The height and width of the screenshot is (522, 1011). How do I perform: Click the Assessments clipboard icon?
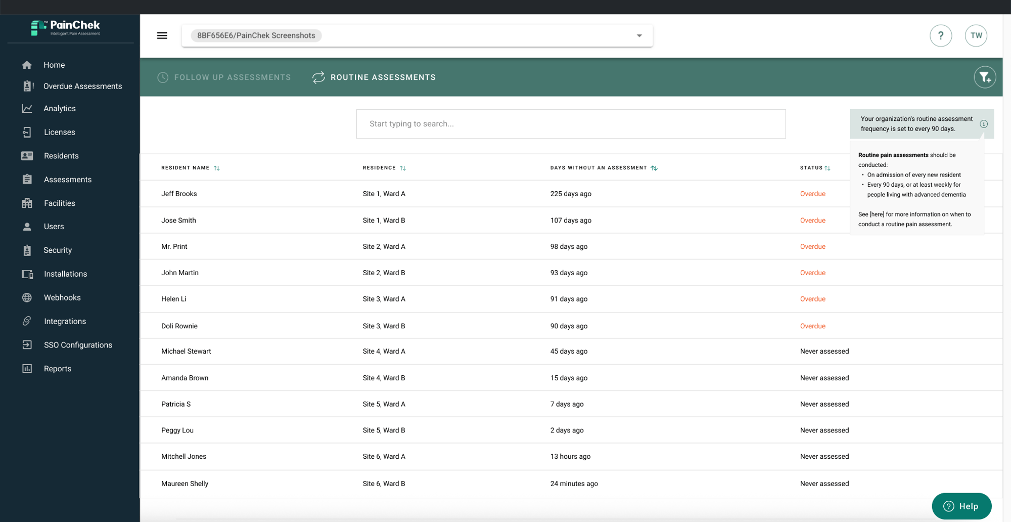tap(27, 179)
